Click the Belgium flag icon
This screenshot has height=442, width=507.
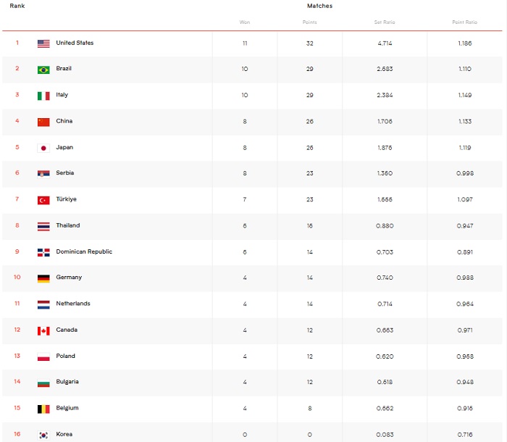[43, 409]
